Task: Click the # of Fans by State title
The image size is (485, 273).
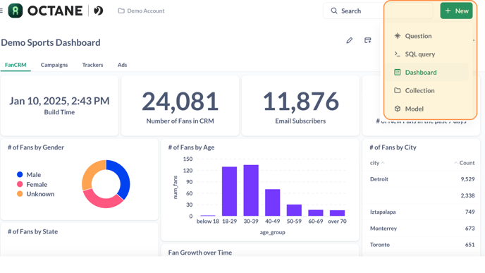Action: pos(33,231)
